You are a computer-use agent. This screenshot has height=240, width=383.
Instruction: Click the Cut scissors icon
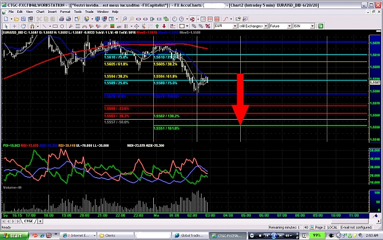click(x=39, y=19)
